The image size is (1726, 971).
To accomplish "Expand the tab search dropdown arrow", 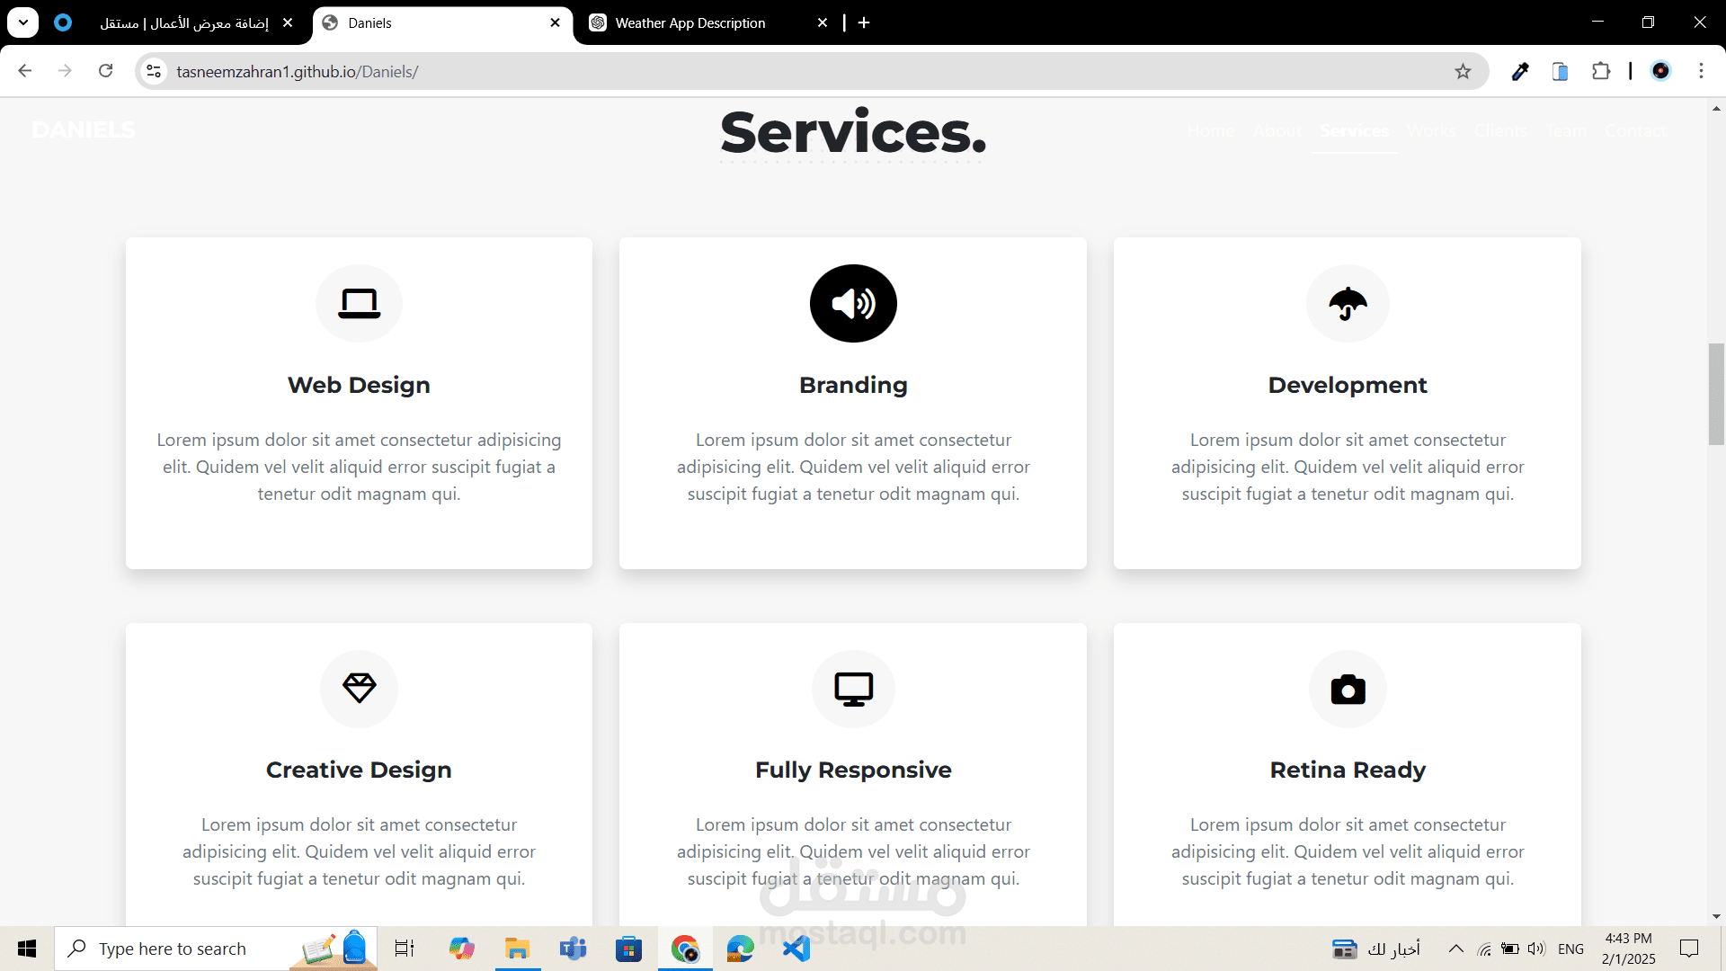I will point(23,22).
